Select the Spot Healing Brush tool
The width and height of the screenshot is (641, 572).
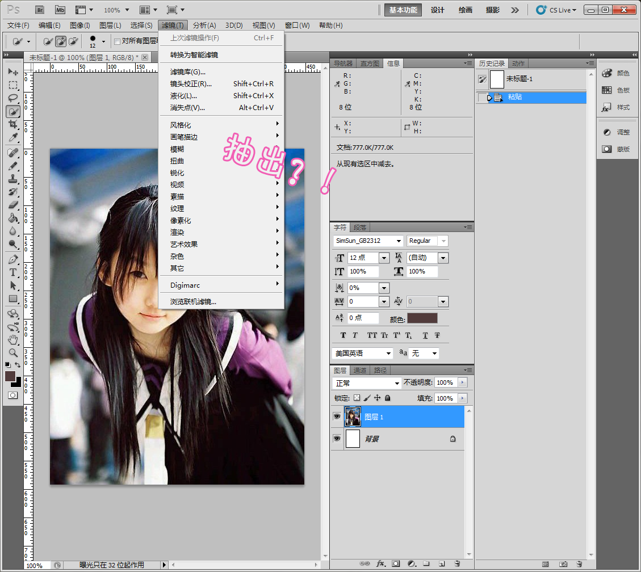pyautogui.click(x=13, y=153)
